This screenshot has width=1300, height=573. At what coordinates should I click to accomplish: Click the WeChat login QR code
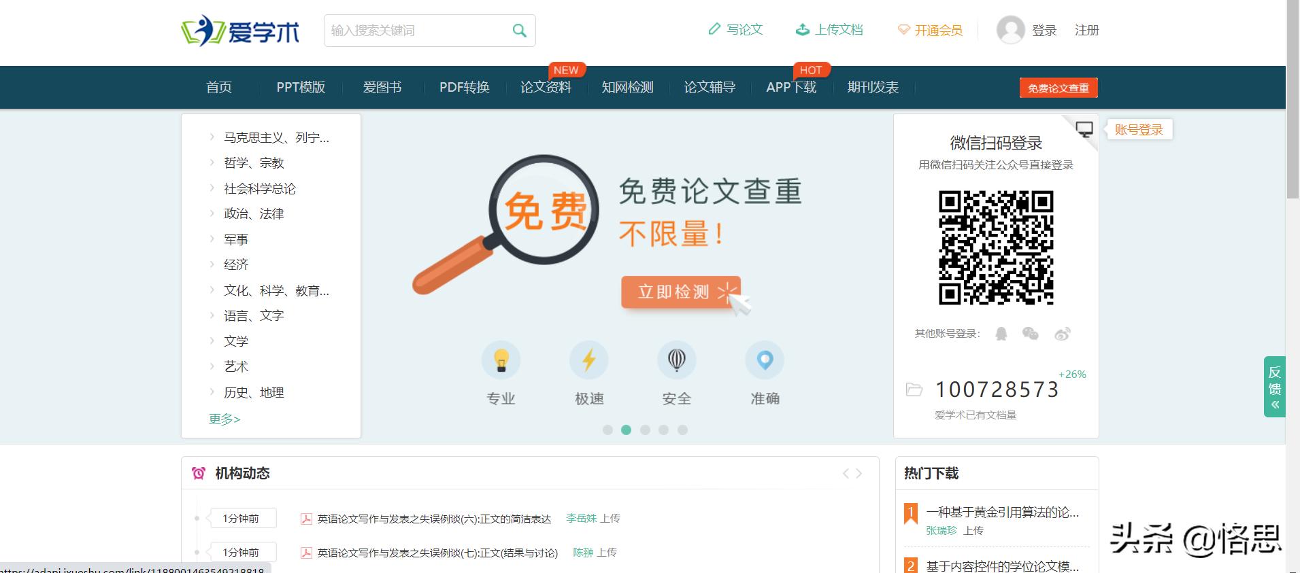996,247
